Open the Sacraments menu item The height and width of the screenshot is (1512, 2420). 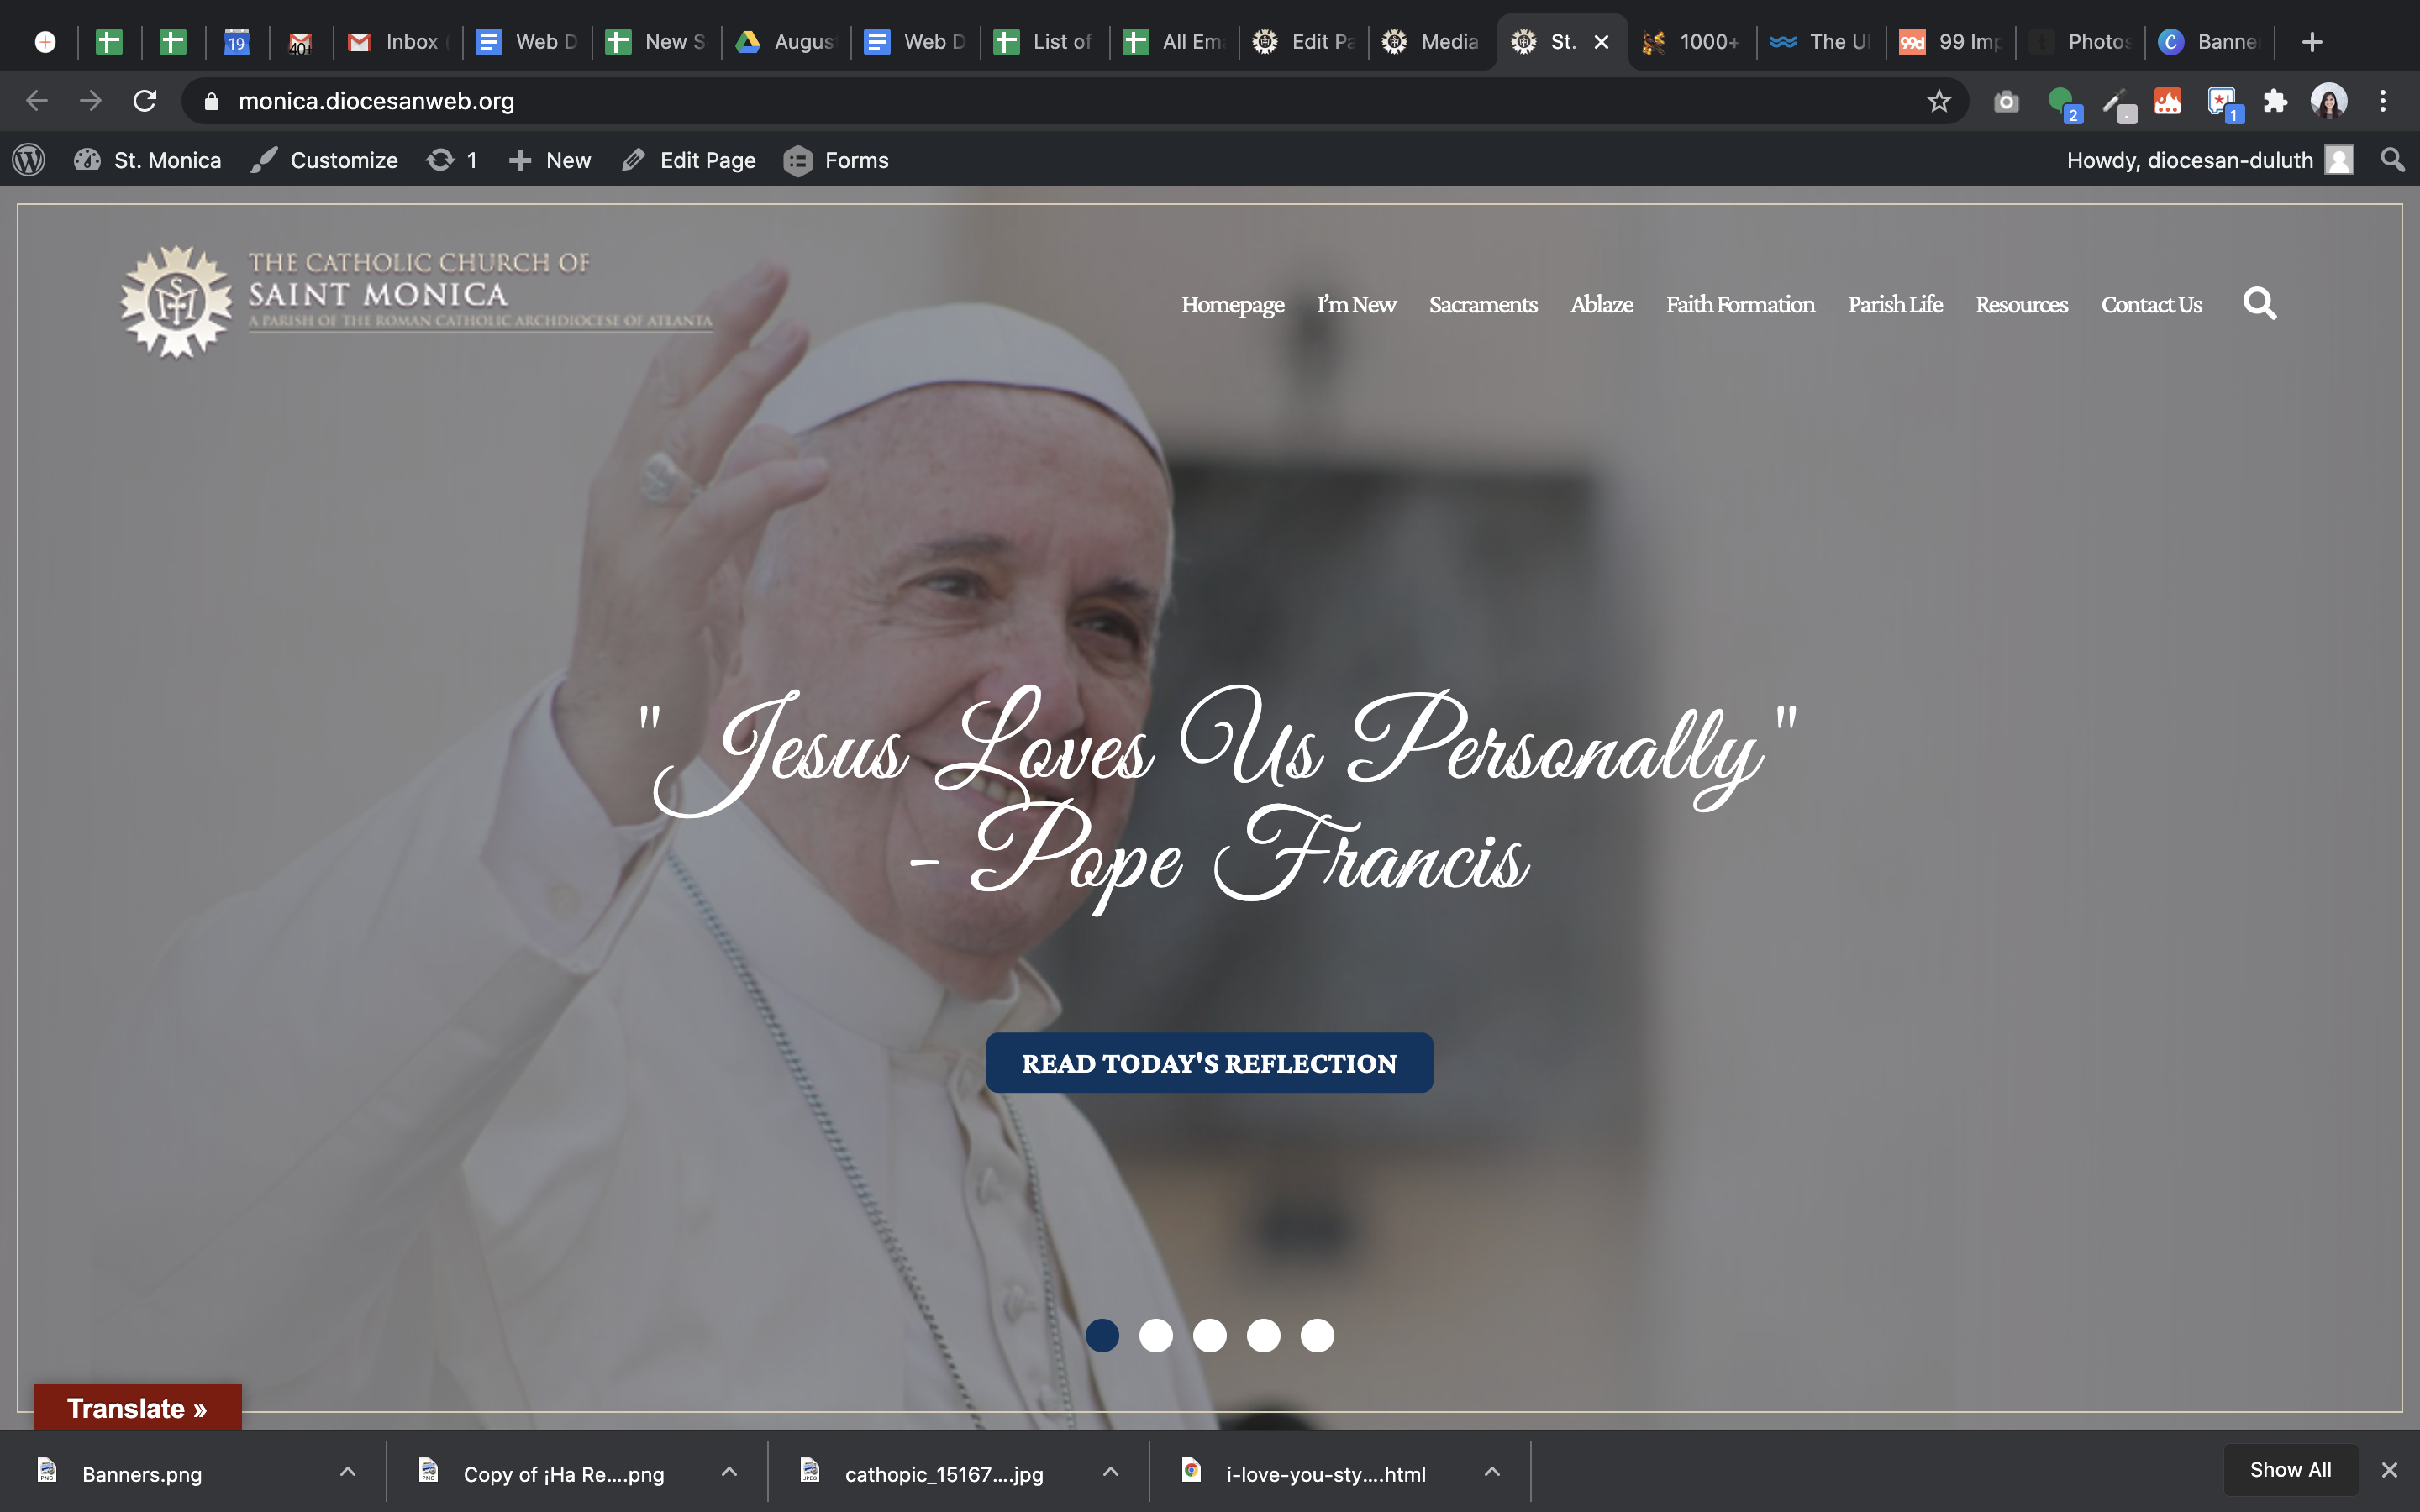coord(1482,305)
